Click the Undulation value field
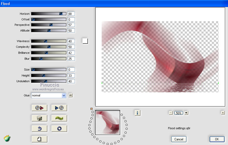228x145 pixels. click(71, 81)
